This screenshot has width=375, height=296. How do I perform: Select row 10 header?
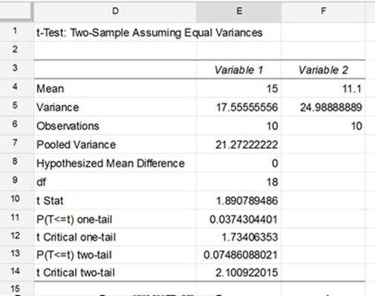coord(16,199)
